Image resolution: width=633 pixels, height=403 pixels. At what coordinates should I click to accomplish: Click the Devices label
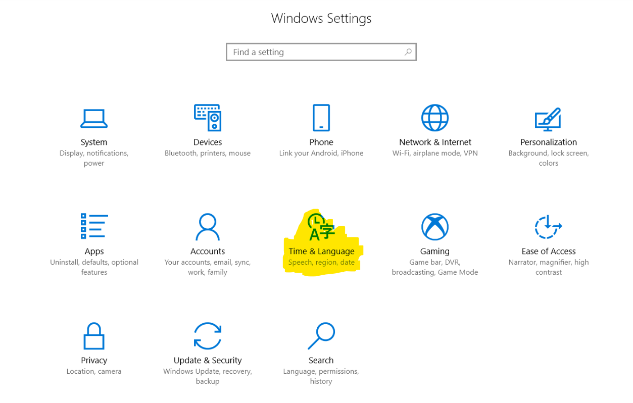[x=208, y=142]
